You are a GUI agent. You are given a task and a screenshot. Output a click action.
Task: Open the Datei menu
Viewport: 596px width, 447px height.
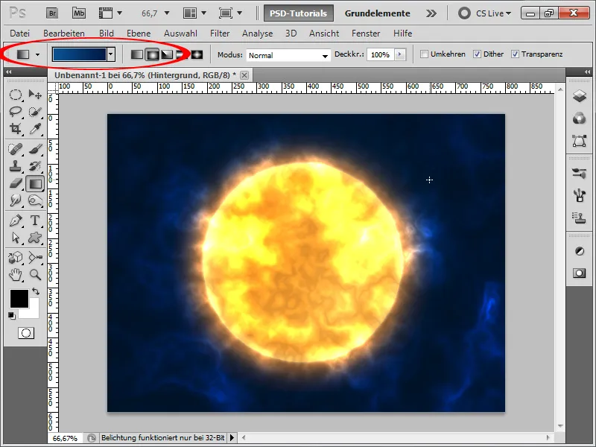tap(20, 34)
